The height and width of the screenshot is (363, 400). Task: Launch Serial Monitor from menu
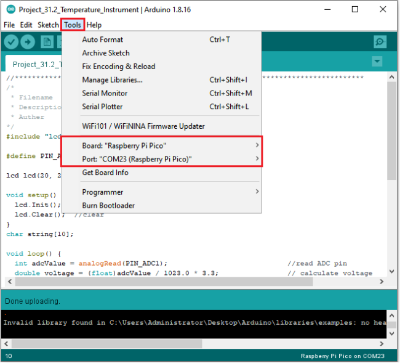coord(161,93)
